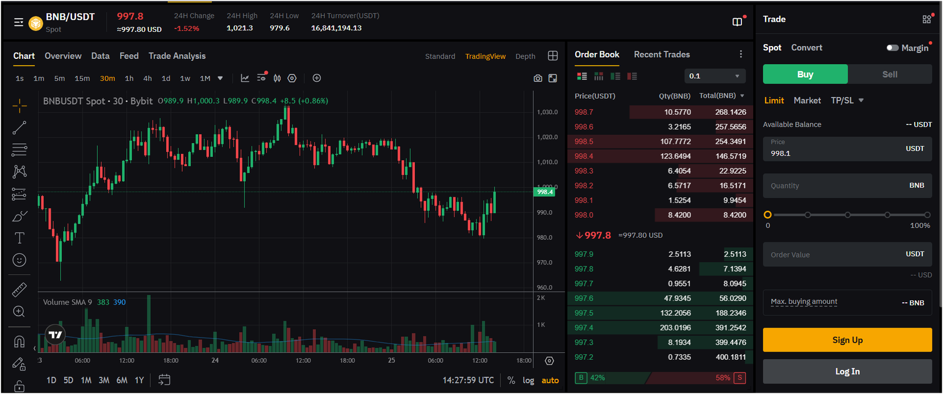Open Order Book more options menu
The image size is (943, 394).
[741, 54]
